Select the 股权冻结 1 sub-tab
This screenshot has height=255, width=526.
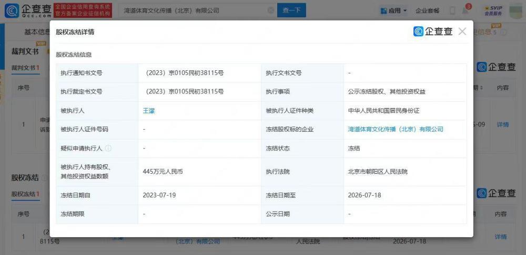25,194
